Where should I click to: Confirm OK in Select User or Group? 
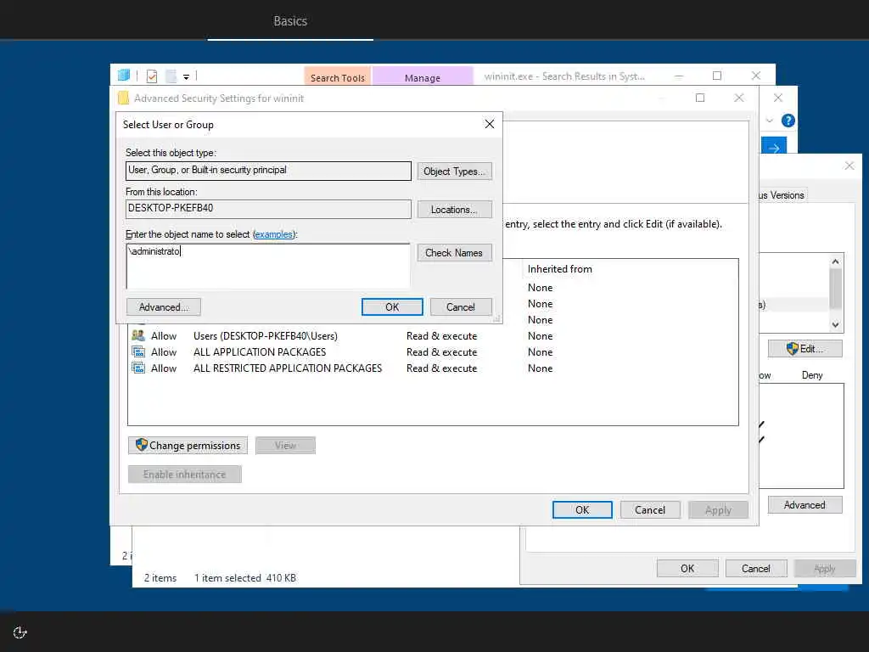[x=392, y=307]
